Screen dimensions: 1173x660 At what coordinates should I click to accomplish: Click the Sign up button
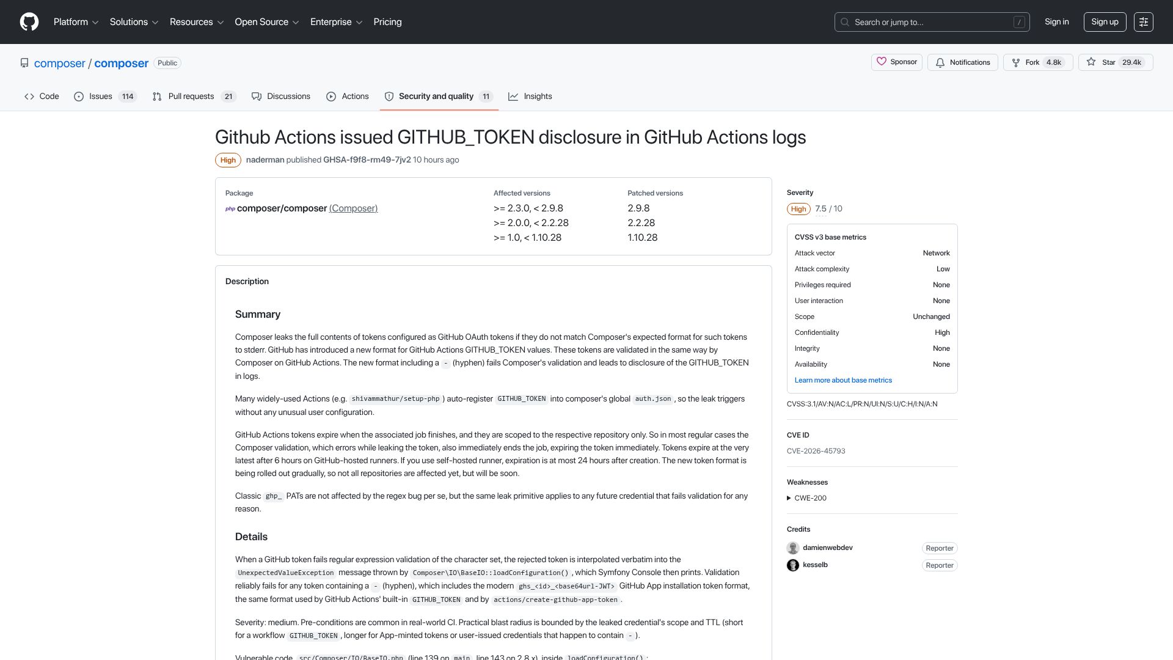click(x=1105, y=22)
